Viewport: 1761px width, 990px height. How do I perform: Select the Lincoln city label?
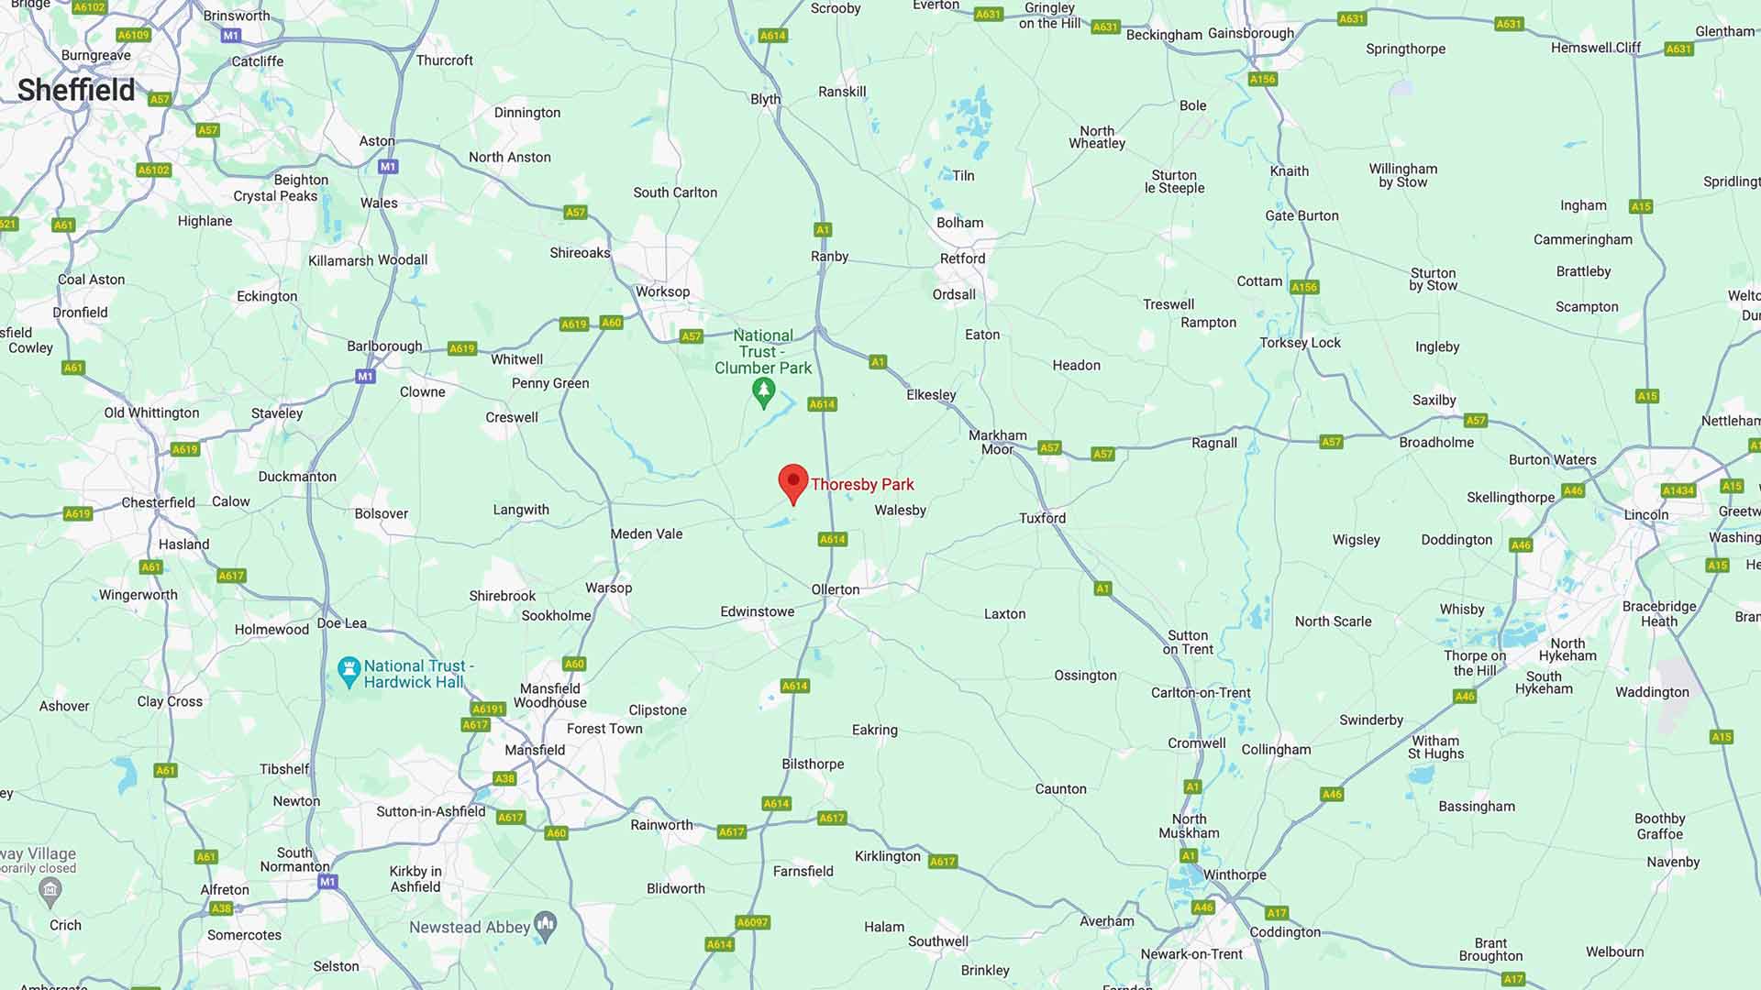(1646, 514)
